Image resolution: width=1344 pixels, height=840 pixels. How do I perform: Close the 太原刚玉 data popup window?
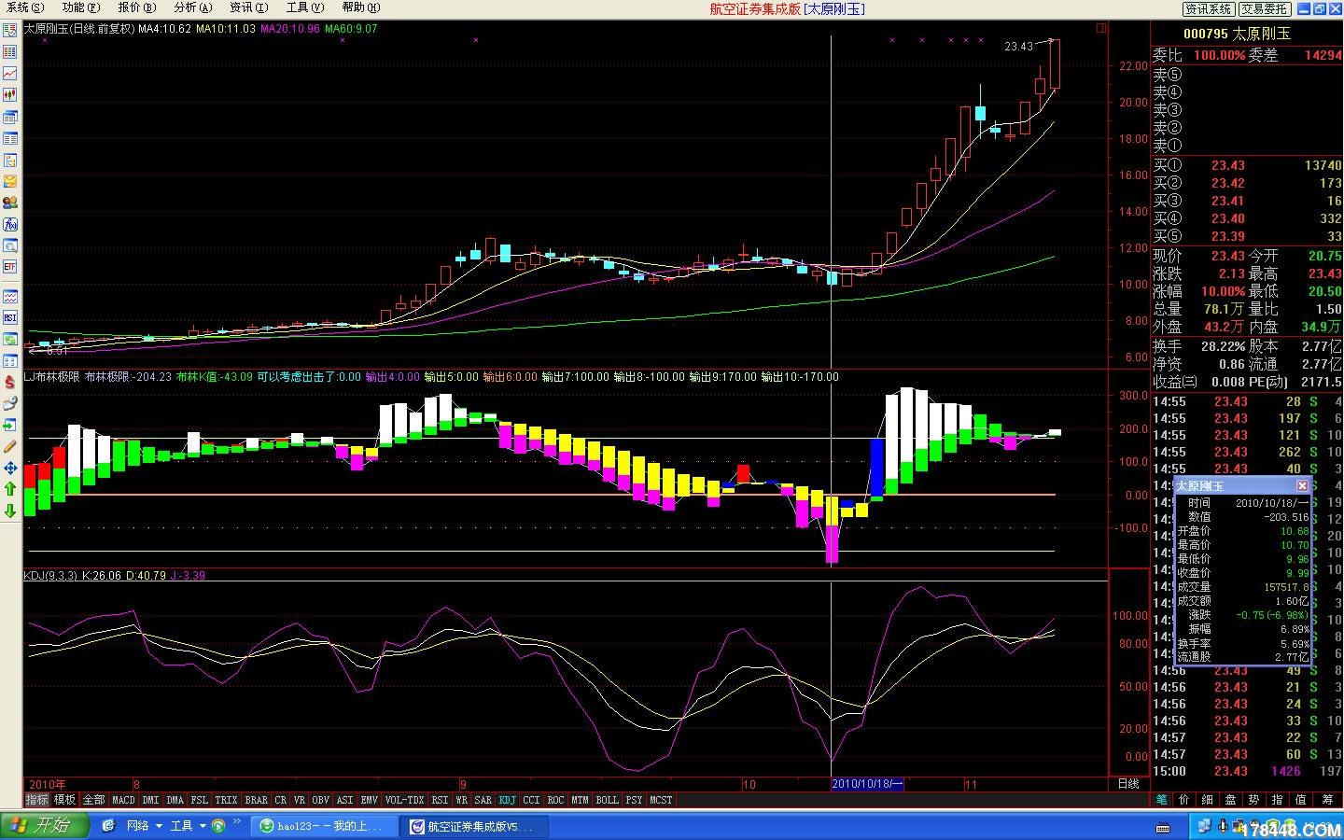coord(1302,485)
